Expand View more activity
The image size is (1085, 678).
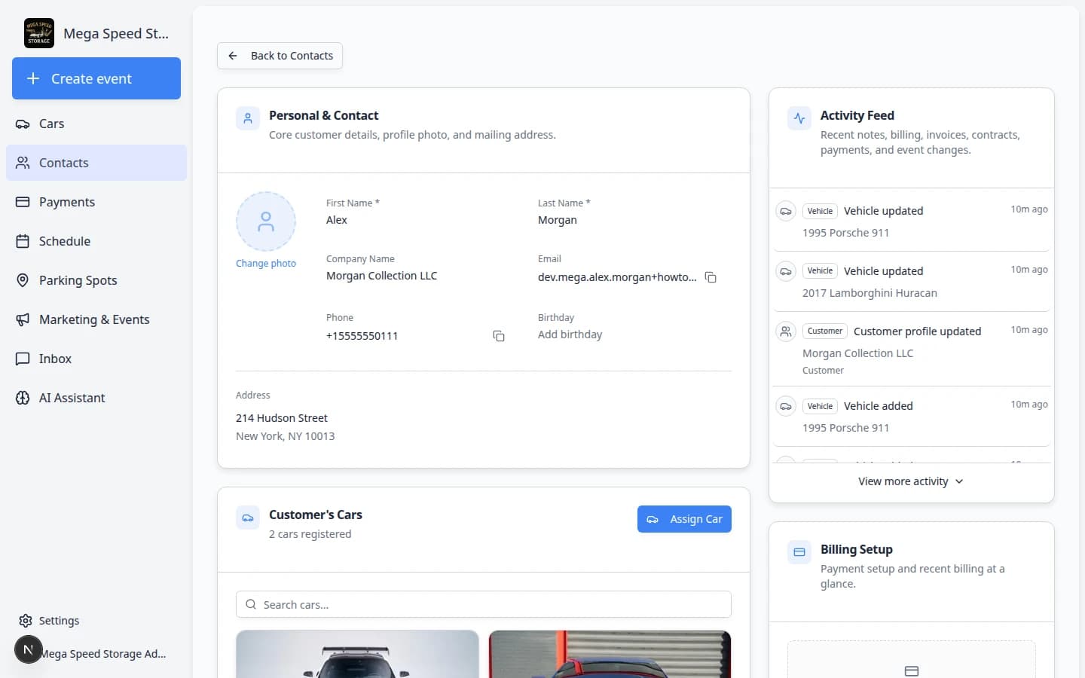[x=911, y=481]
